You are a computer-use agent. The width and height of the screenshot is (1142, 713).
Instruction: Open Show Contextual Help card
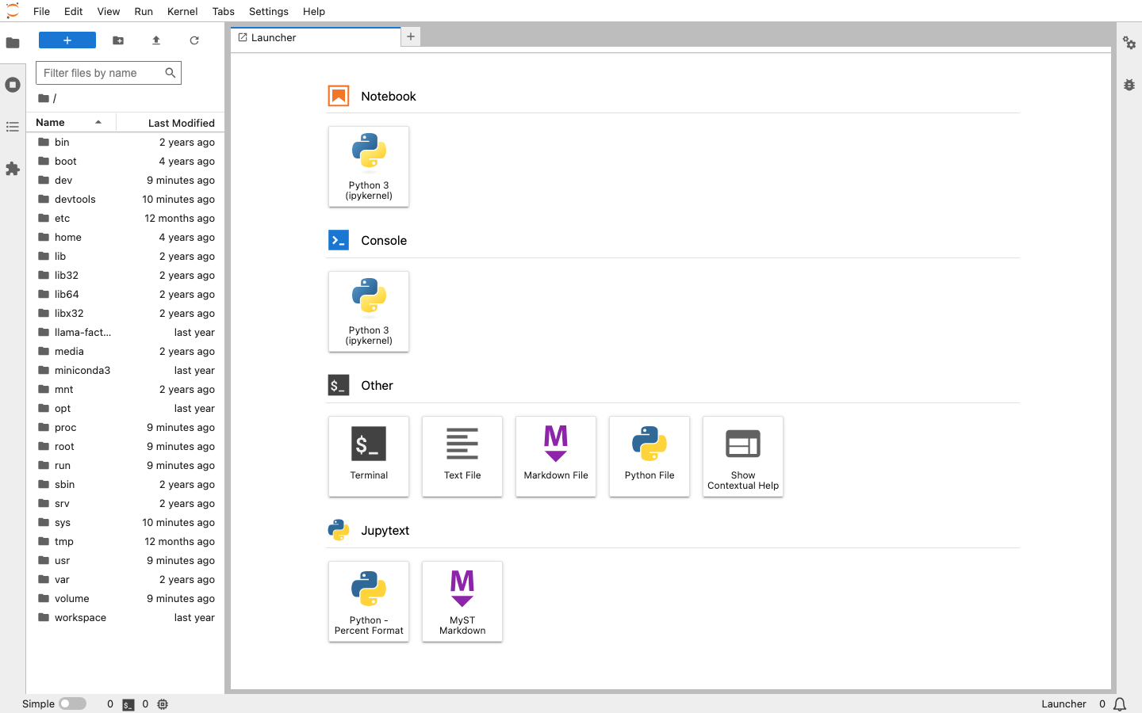pos(743,456)
